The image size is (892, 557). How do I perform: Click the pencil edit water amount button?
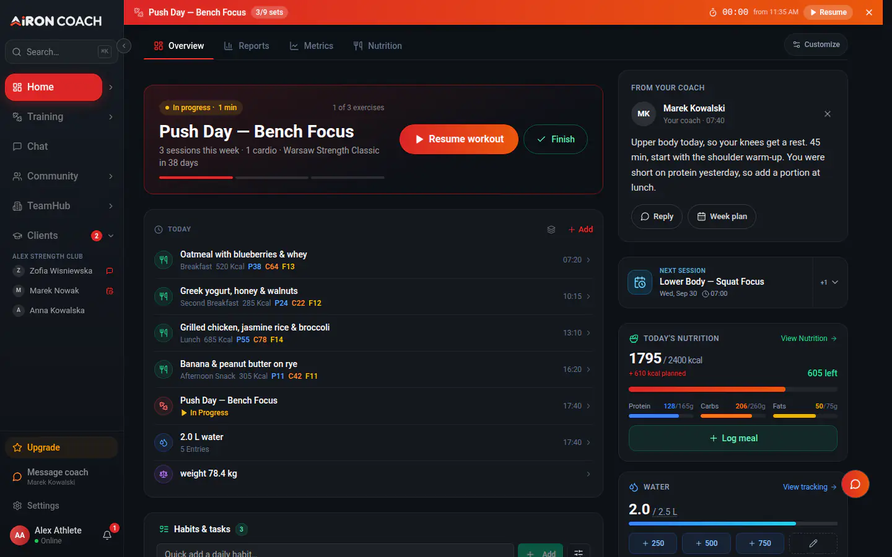click(x=813, y=543)
